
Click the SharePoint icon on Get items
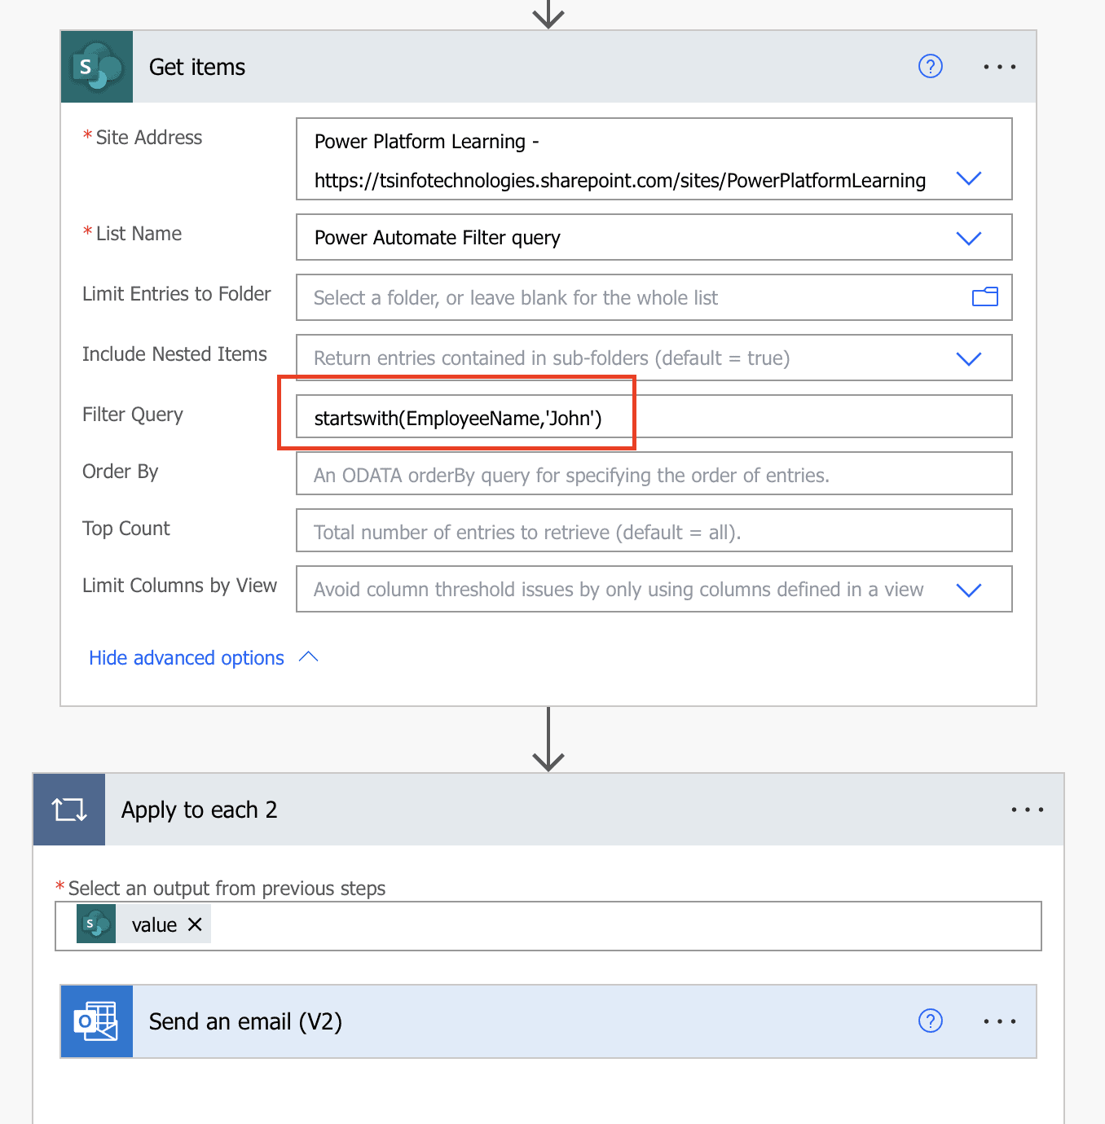95,67
